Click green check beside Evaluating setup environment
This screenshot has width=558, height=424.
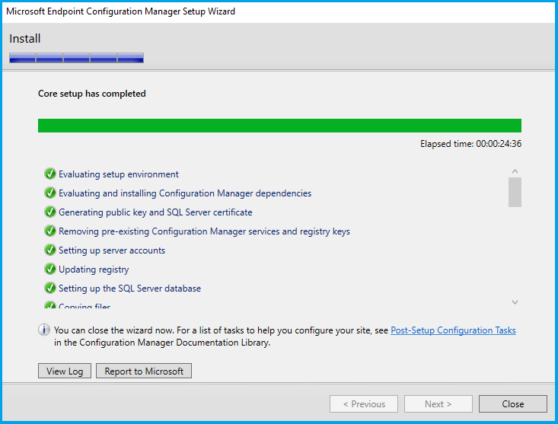point(50,174)
